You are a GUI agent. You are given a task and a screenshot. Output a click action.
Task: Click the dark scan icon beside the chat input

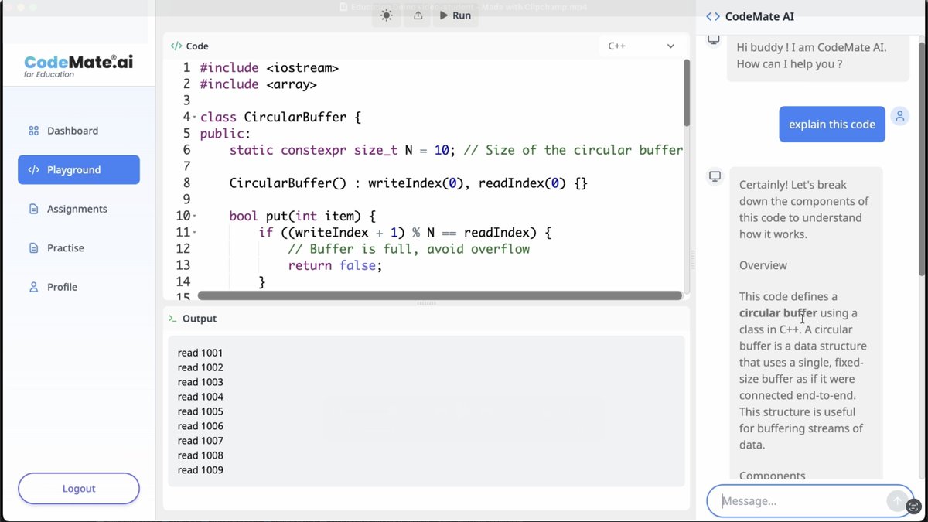coord(913,507)
